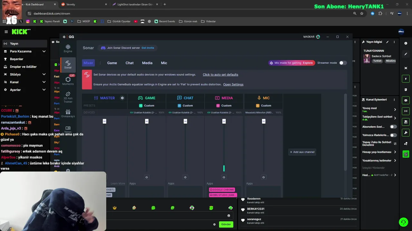
Task: Mute the Media channel speaker icon
Action: [x=224, y=177]
